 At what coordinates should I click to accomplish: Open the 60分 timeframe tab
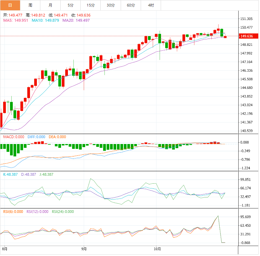click(x=131, y=5)
